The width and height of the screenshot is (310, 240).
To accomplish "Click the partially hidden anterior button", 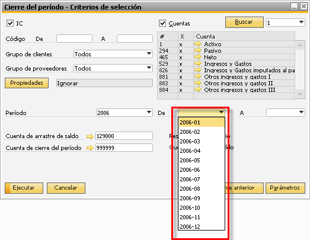I will [244, 188].
